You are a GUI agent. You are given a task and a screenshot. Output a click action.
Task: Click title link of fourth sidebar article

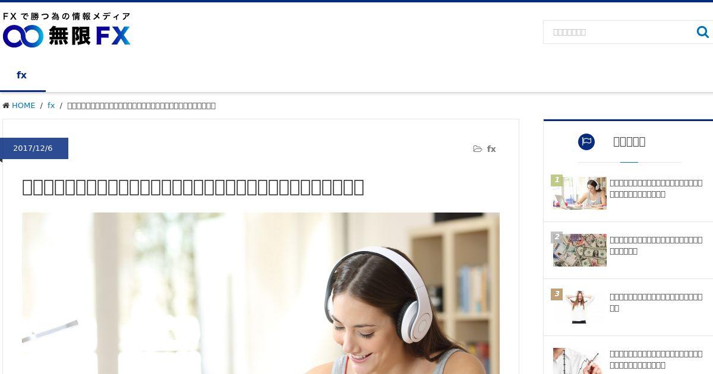tap(656, 359)
